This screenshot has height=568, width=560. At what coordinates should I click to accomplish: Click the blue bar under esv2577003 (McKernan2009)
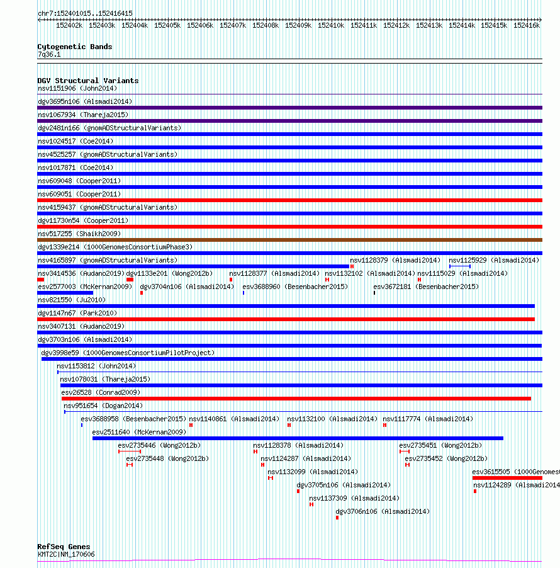[65, 293]
